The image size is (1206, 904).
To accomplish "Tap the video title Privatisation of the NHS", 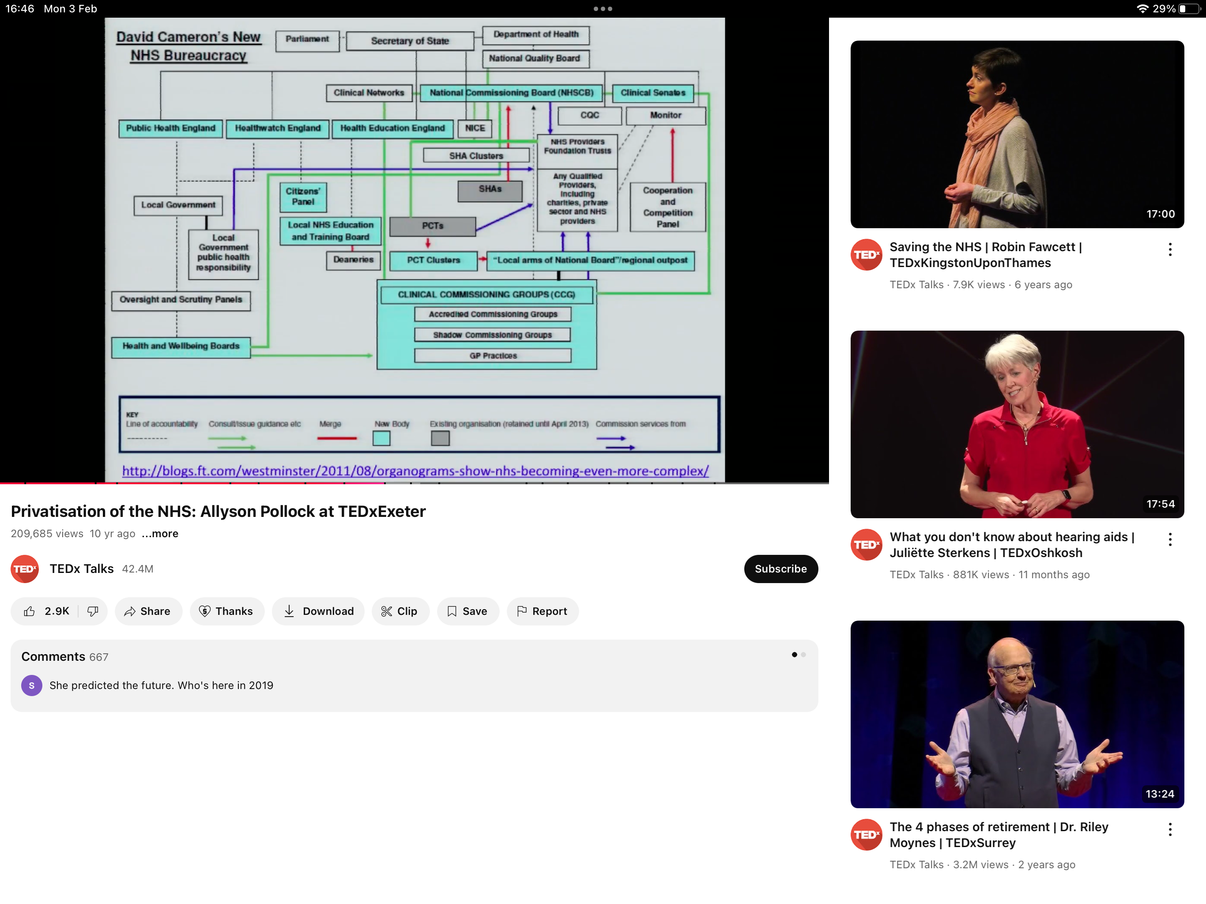I will [218, 512].
